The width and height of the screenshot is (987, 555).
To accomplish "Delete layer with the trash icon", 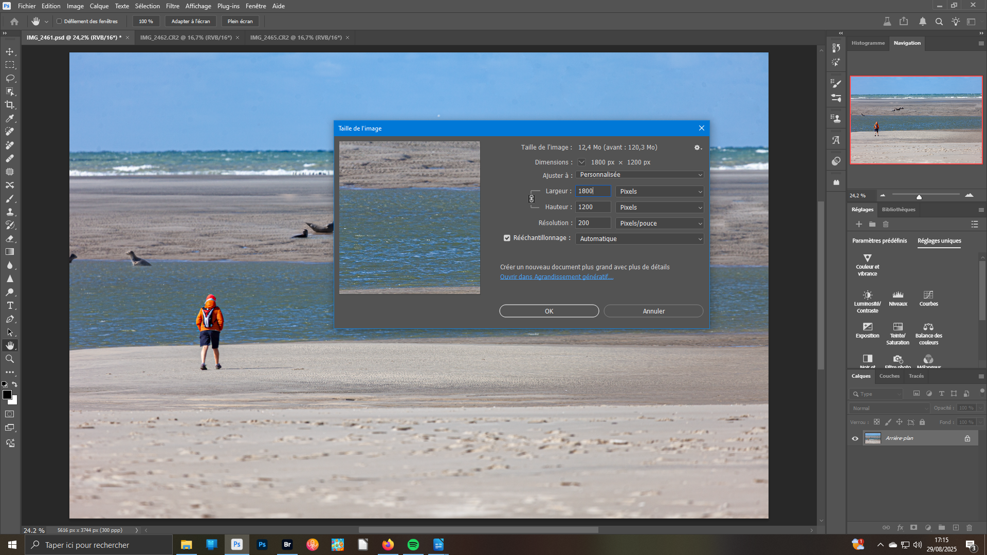I will [969, 528].
